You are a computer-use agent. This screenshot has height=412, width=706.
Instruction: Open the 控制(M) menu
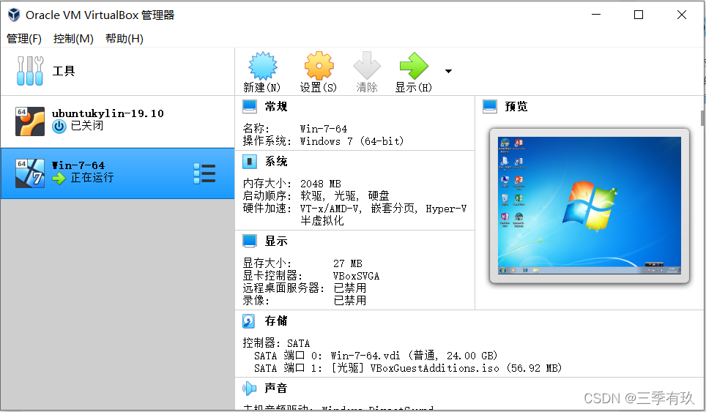(x=73, y=39)
